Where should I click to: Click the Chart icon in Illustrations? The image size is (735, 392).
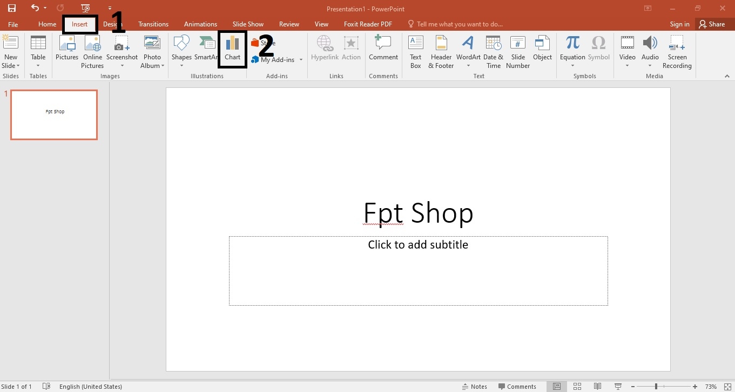tap(232, 49)
